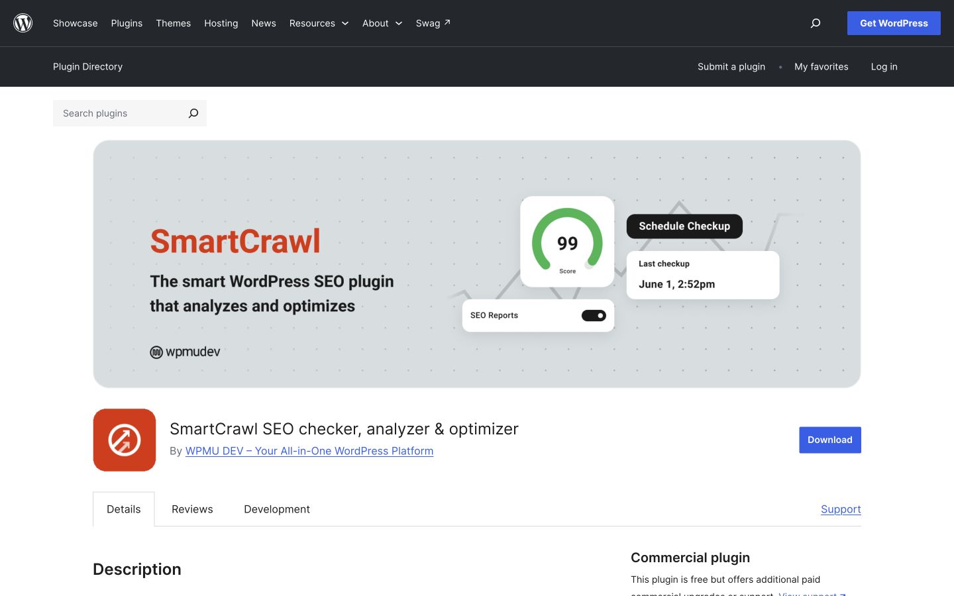Submit plugin search using magnifier icon

pyautogui.click(x=193, y=113)
